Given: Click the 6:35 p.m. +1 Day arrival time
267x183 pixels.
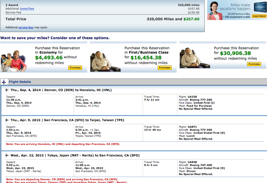Looking at the screenshot, I should tap(87, 130).
